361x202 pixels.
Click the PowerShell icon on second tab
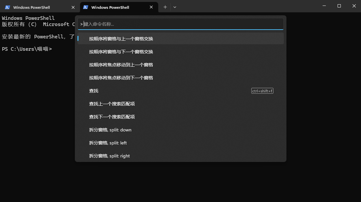point(86,7)
